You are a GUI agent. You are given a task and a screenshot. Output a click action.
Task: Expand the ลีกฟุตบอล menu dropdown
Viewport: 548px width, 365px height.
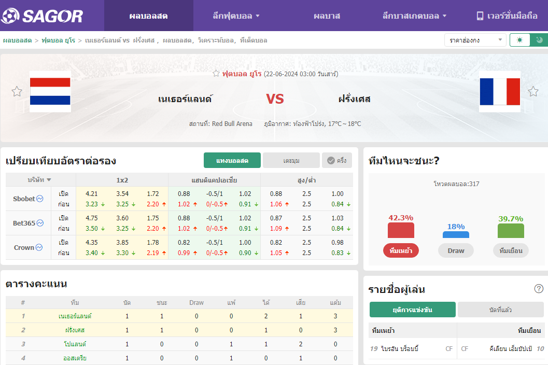coord(236,16)
